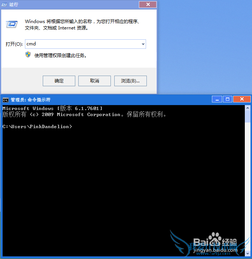The height and width of the screenshot is (259, 252).
Task: Click the 管理员: 命令提示符 title text
Action: [31, 100]
